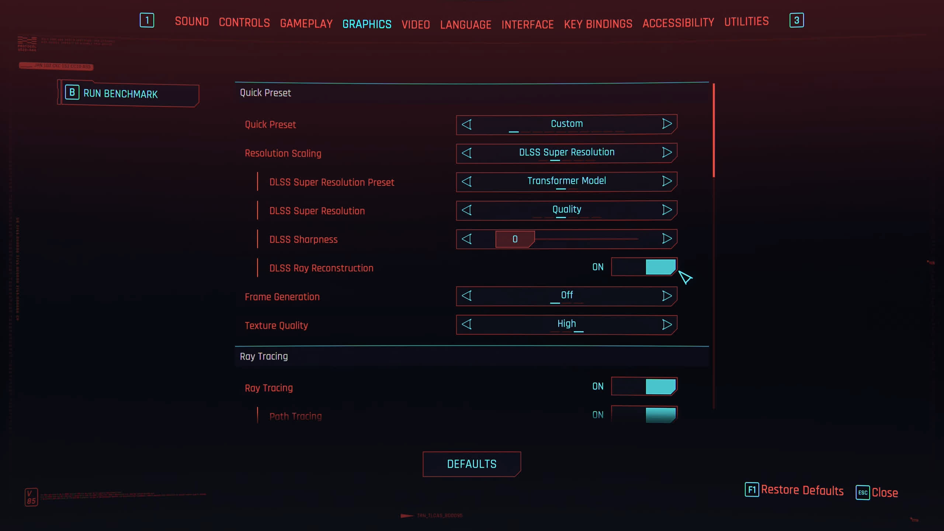
Task: Disable the Ray Tracing switch
Action: click(644, 386)
